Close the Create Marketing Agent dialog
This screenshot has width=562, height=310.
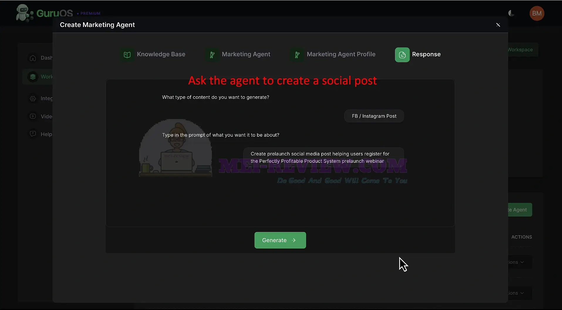click(498, 25)
